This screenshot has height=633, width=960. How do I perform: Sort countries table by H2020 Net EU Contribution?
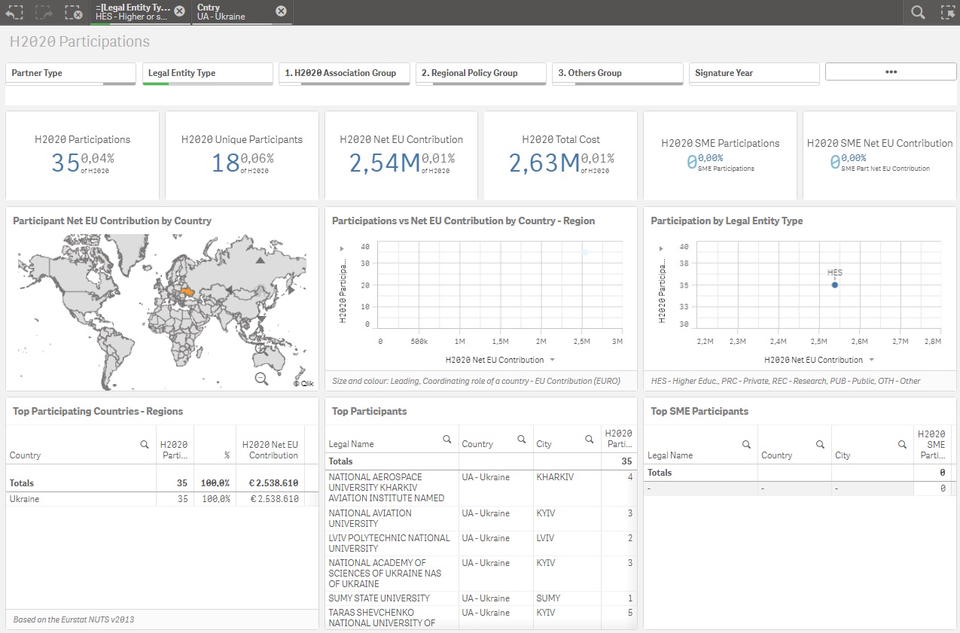[x=270, y=450]
